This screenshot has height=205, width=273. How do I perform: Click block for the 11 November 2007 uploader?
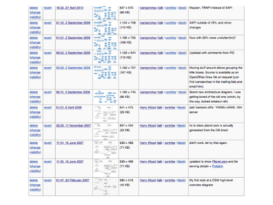181,126
